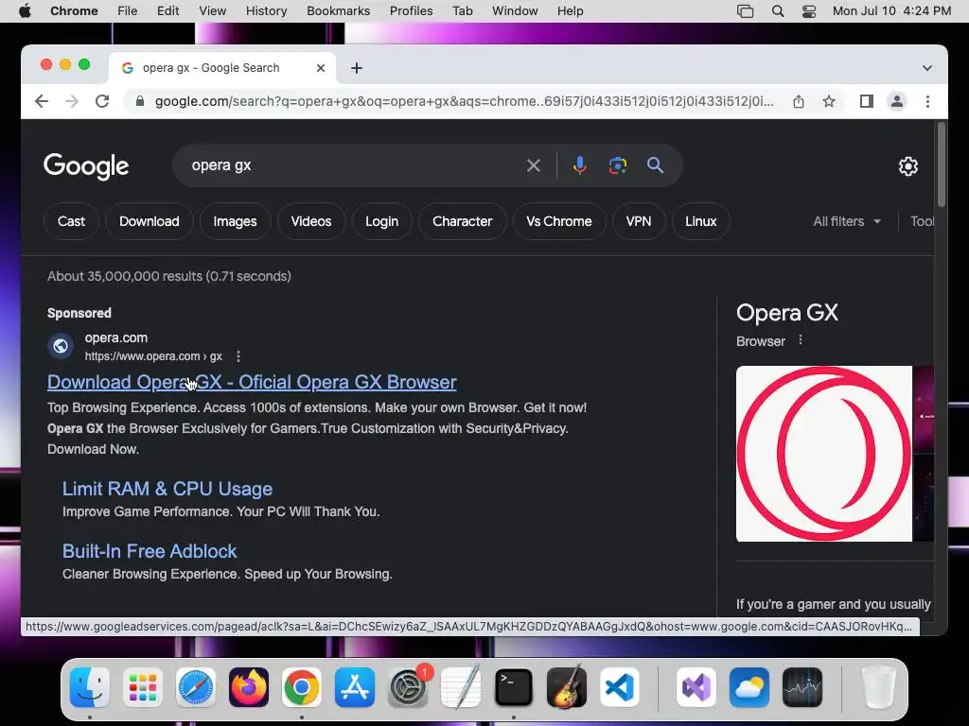The width and height of the screenshot is (969, 726).
Task: Search by voice microphone
Action: coord(580,165)
